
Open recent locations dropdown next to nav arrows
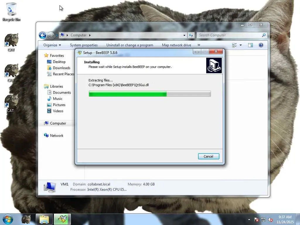[57, 35]
